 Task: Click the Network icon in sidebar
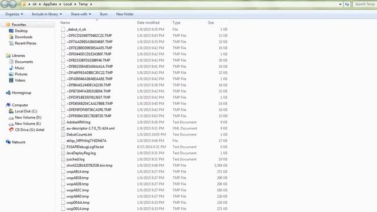[8, 142]
